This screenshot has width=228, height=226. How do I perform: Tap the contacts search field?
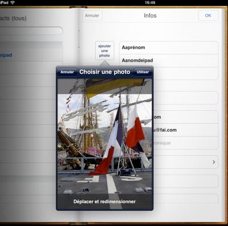(31, 31)
